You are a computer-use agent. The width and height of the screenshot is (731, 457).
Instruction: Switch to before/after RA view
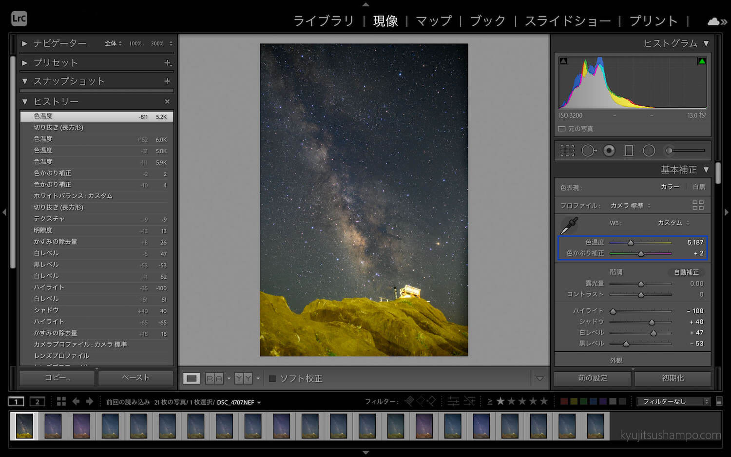click(x=214, y=379)
